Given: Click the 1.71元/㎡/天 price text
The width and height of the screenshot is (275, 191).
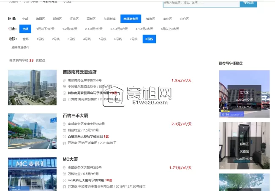Looking at the screenshot, I should (180, 168).
